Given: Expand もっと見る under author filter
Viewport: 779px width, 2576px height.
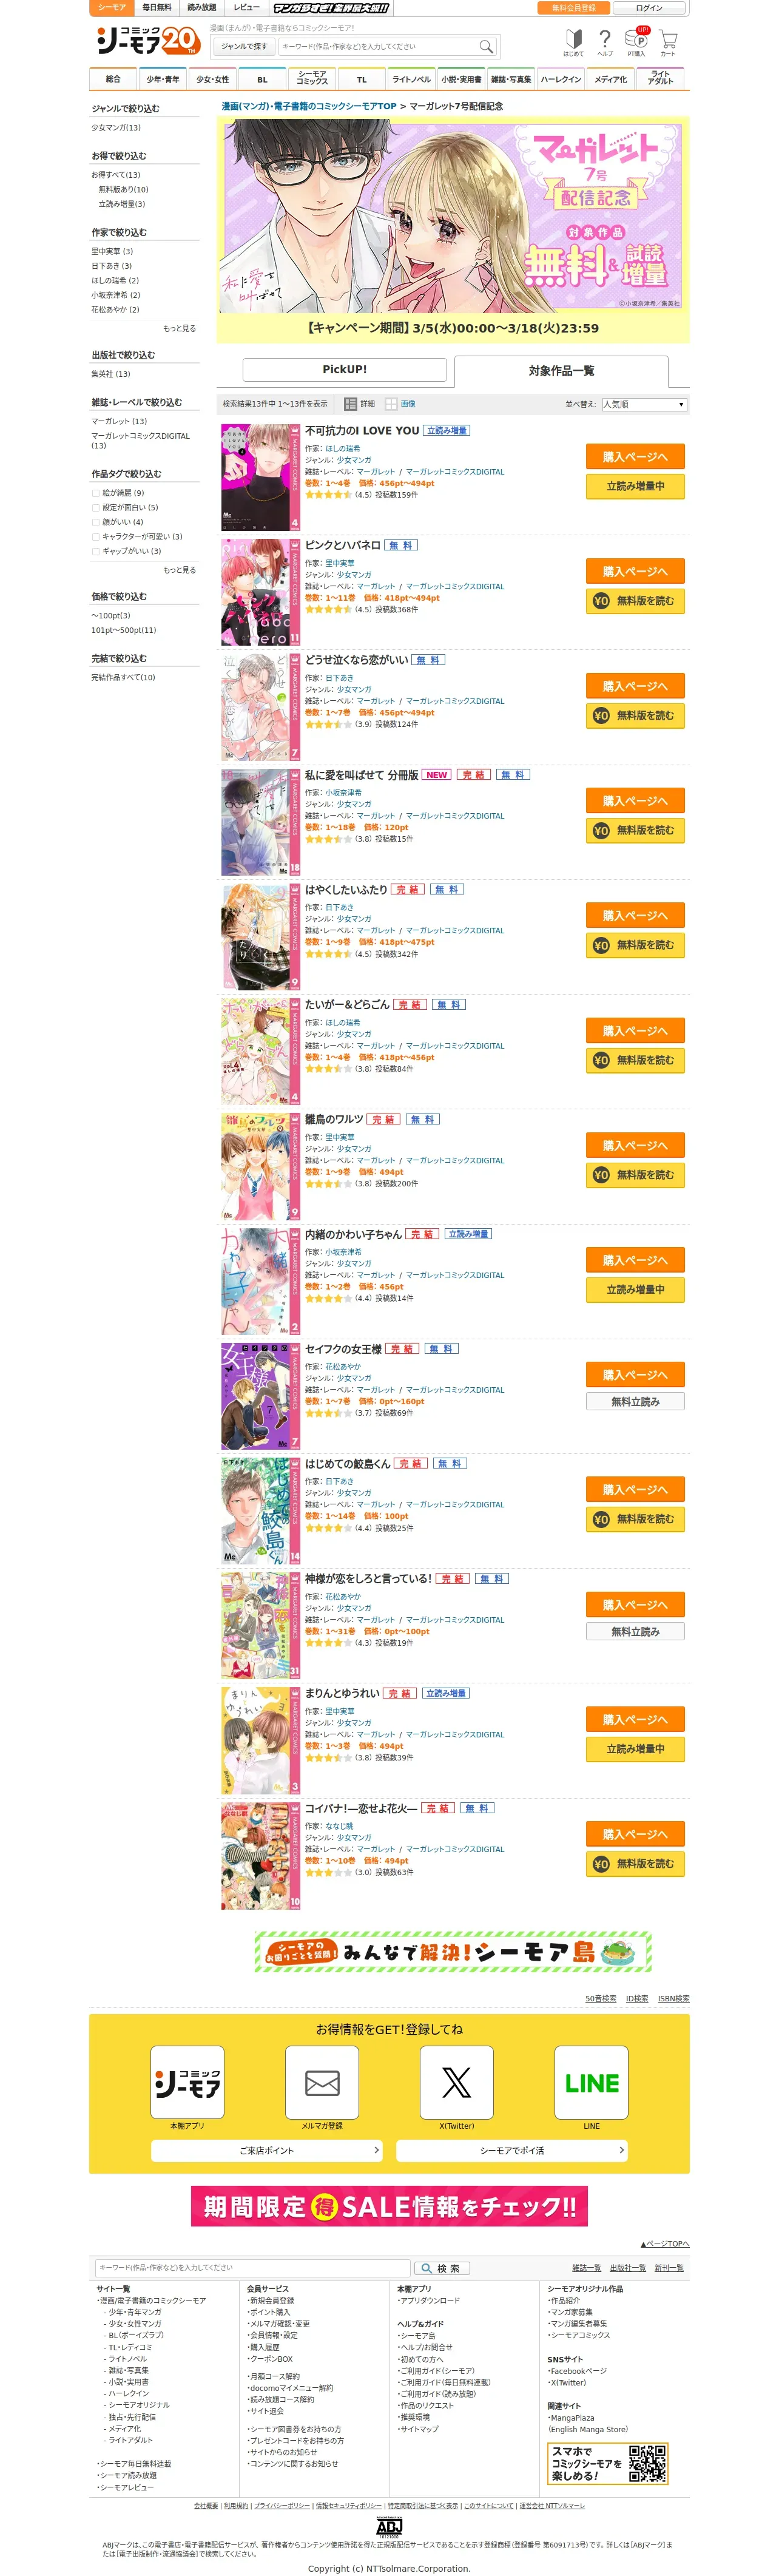Looking at the screenshot, I should (180, 328).
